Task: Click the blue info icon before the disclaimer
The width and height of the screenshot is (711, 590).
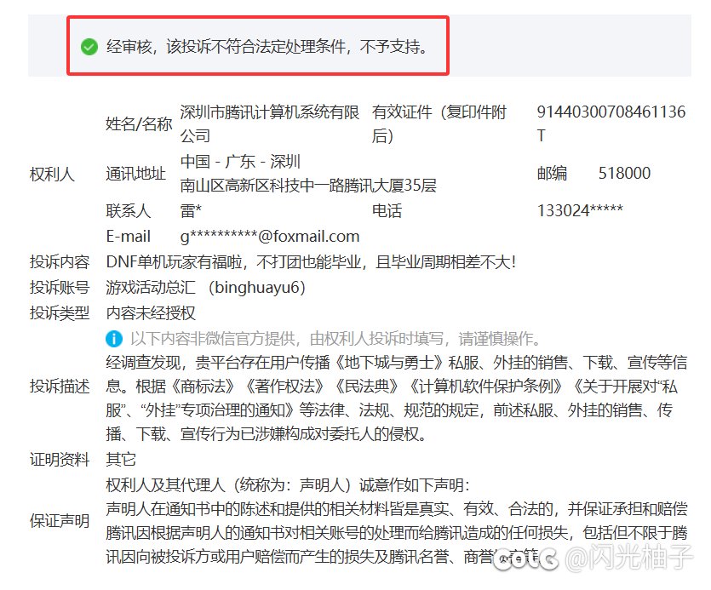Action: click(x=115, y=338)
